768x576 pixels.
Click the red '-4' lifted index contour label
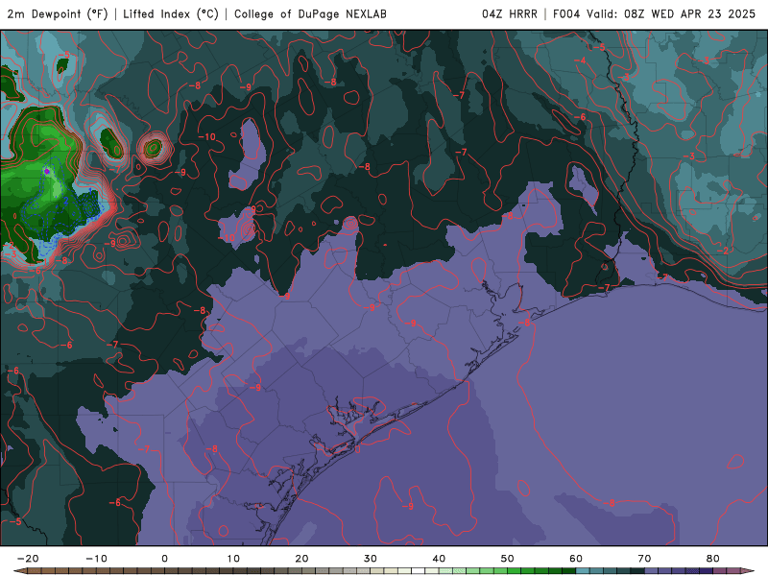coord(580,60)
